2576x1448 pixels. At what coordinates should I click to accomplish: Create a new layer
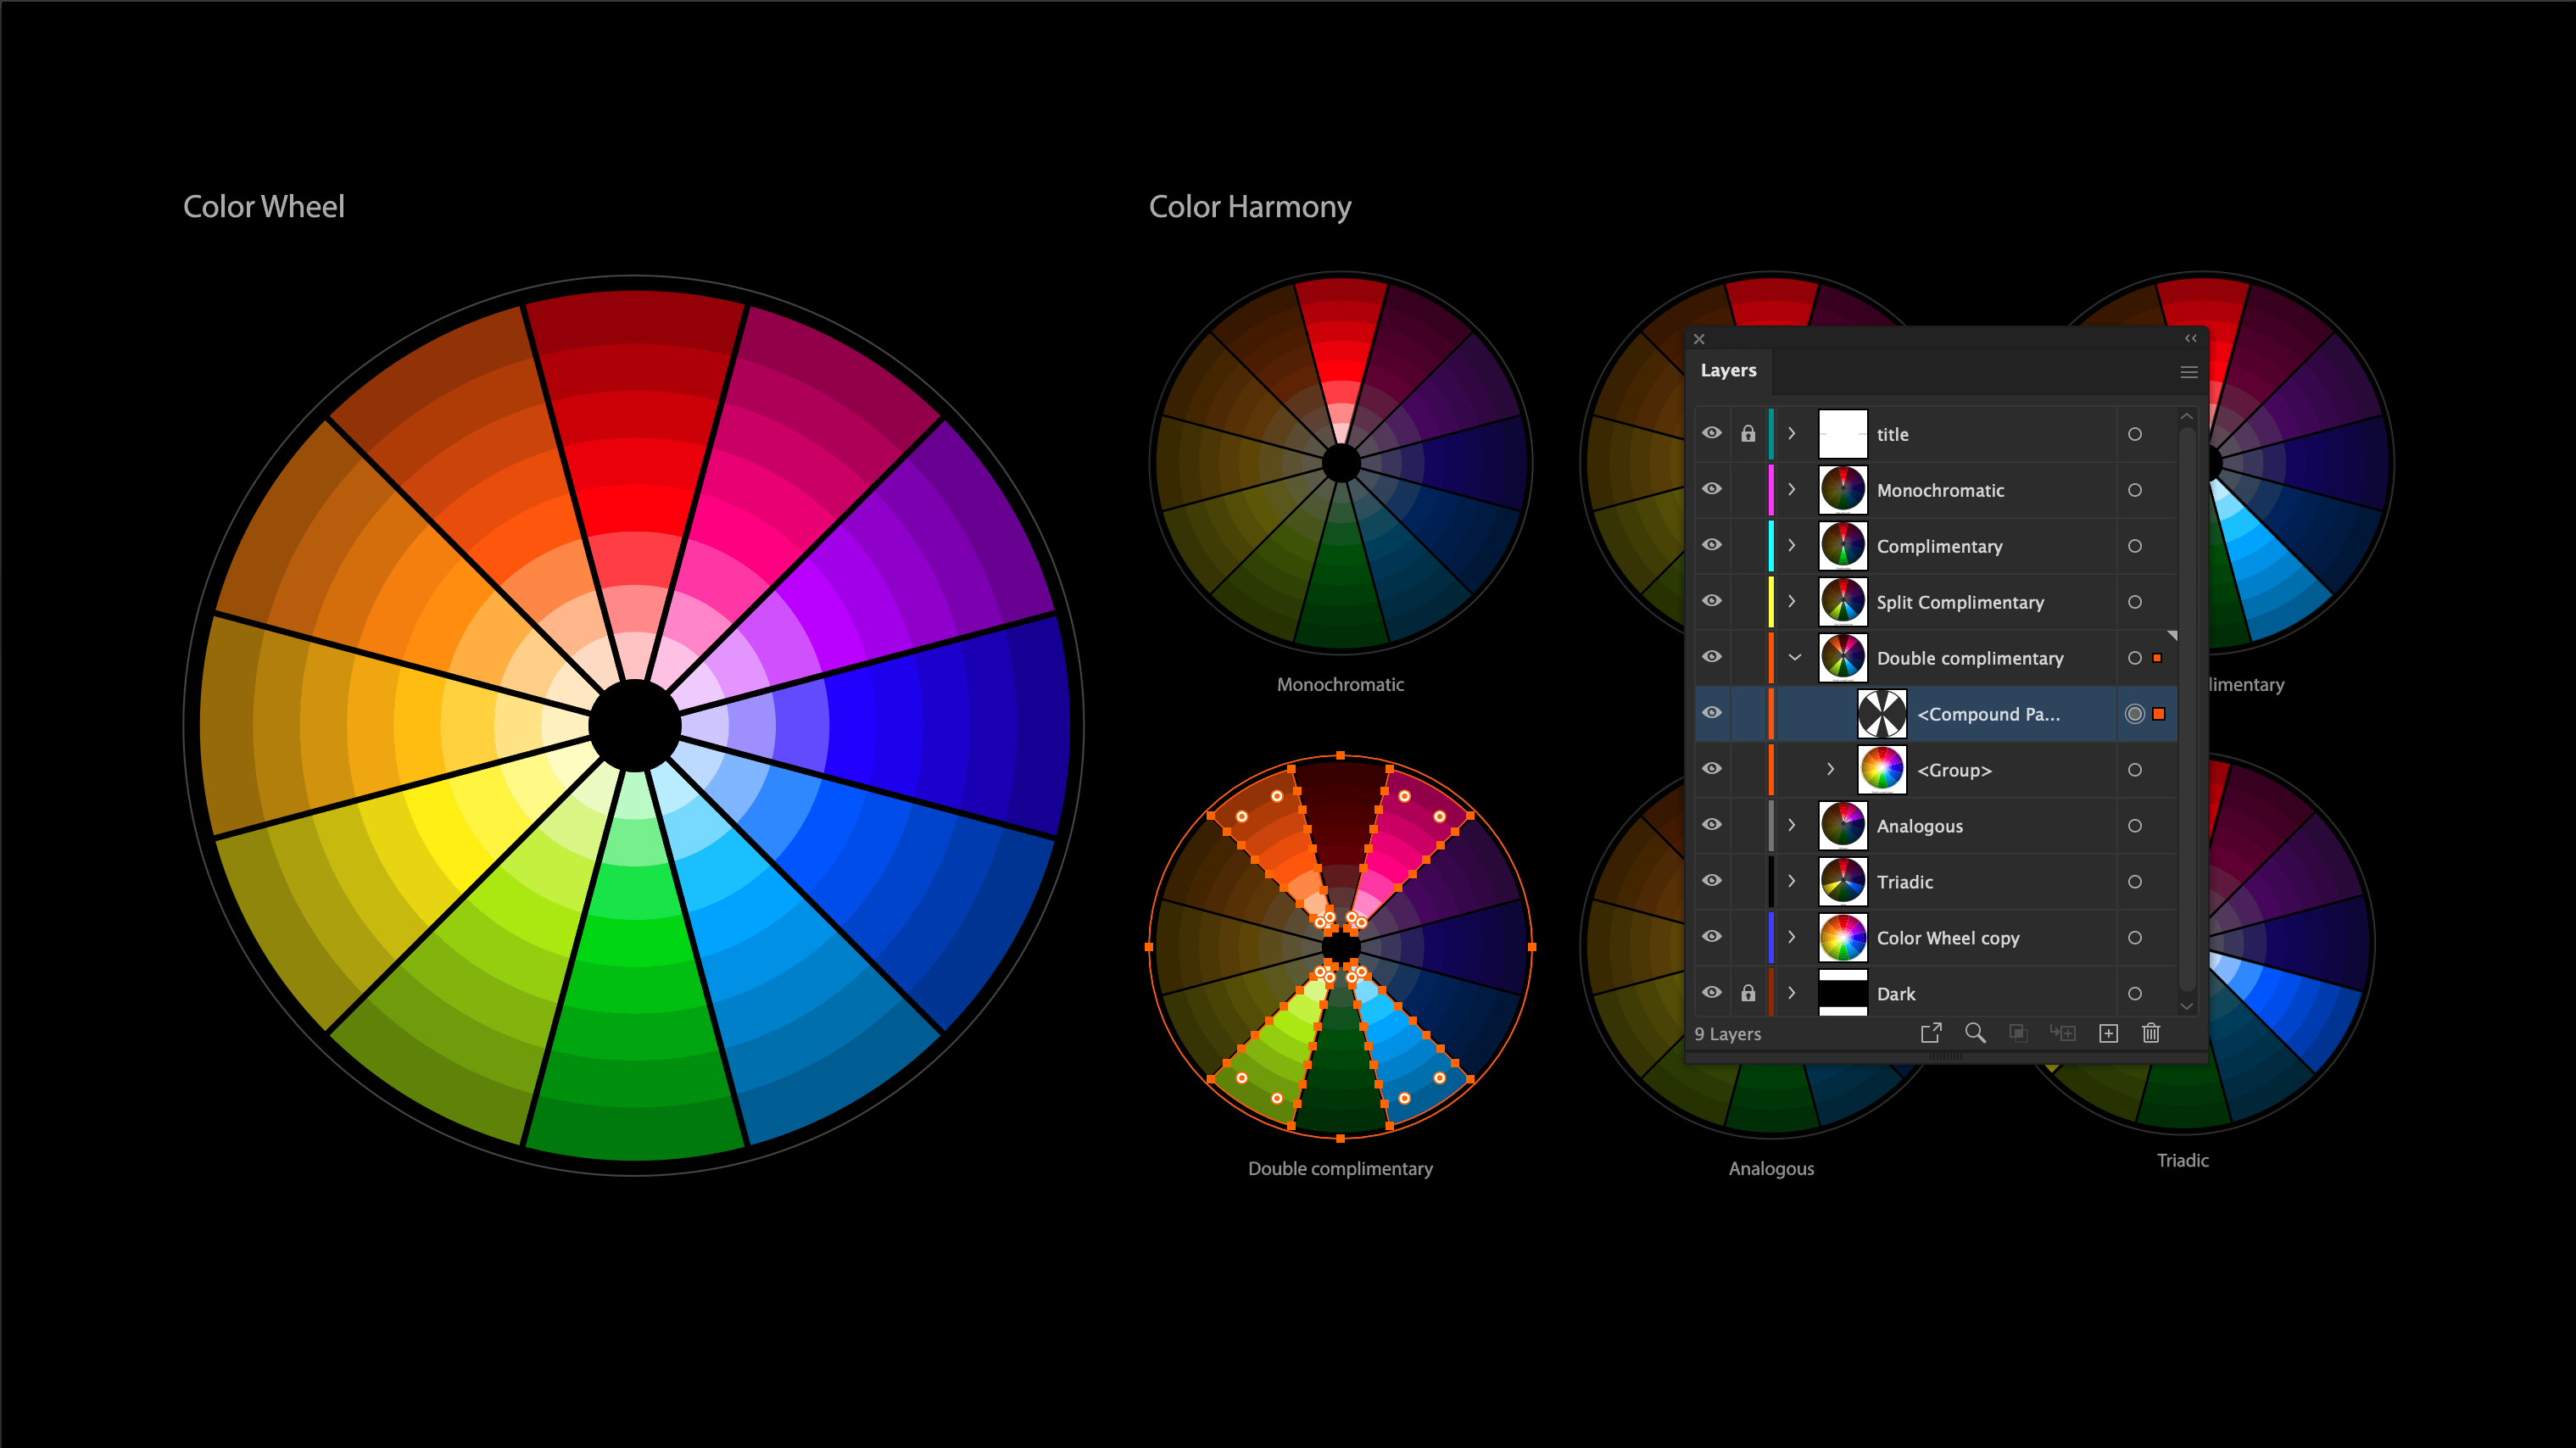click(x=2108, y=1033)
